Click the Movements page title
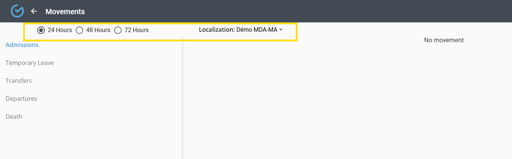512x159 pixels. [65, 12]
